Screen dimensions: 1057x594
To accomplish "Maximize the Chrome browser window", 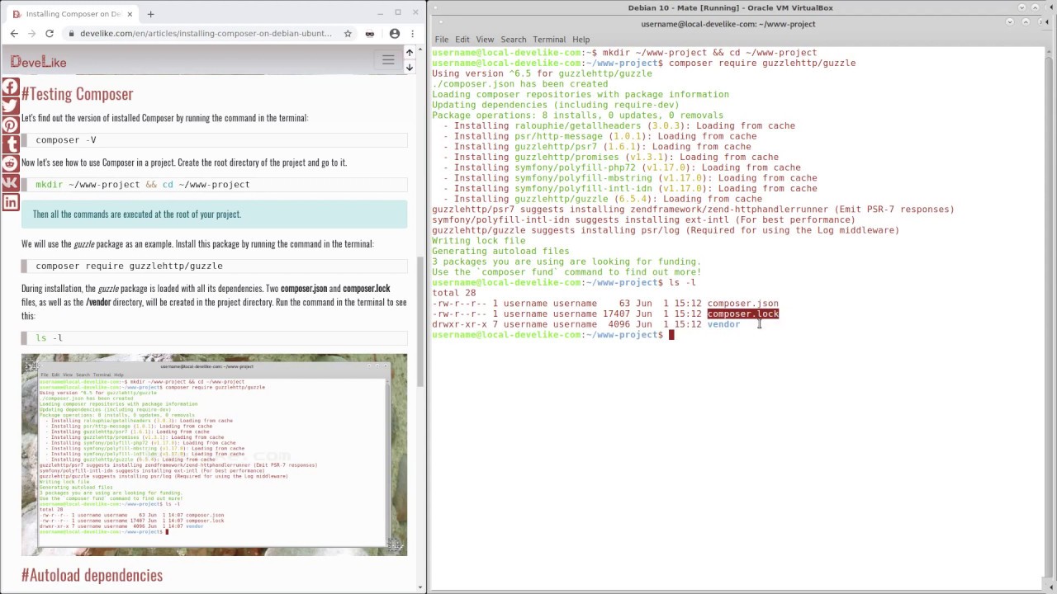I will click(397, 13).
